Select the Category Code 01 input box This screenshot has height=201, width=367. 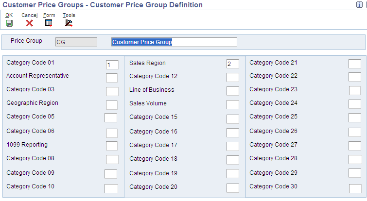[x=112, y=65]
